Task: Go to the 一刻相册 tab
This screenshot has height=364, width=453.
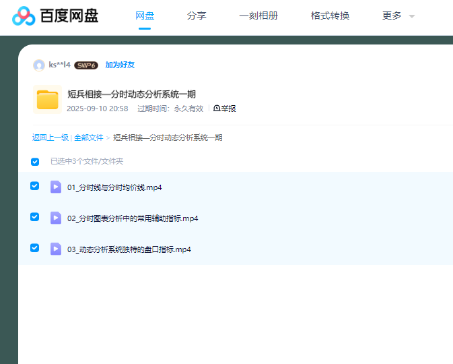Action: pyautogui.click(x=258, y=16)
